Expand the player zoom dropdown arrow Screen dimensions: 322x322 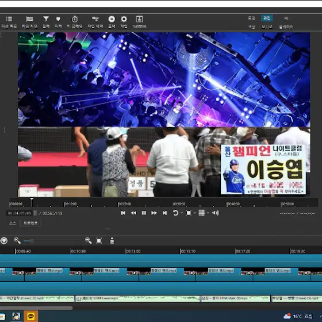(x=195, y=213)
